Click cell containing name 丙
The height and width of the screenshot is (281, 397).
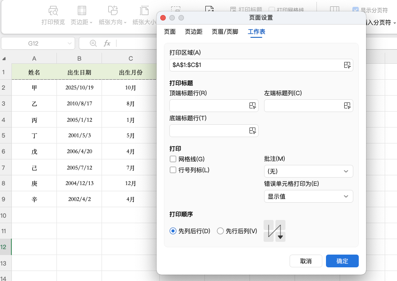[x=34, y=120]
